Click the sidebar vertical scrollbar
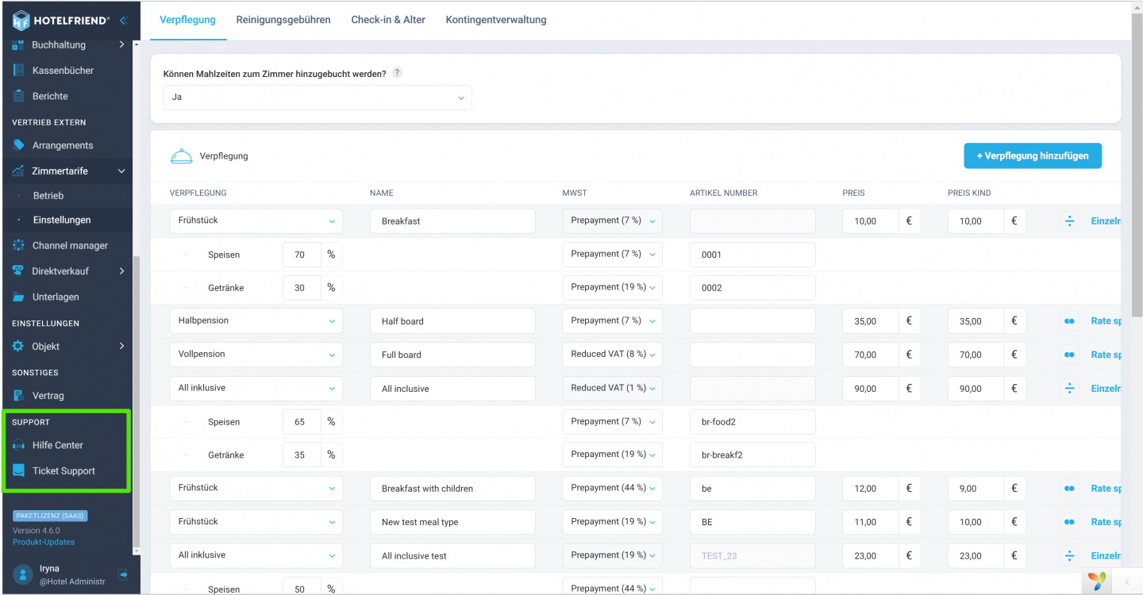 (x=136, y=401)
